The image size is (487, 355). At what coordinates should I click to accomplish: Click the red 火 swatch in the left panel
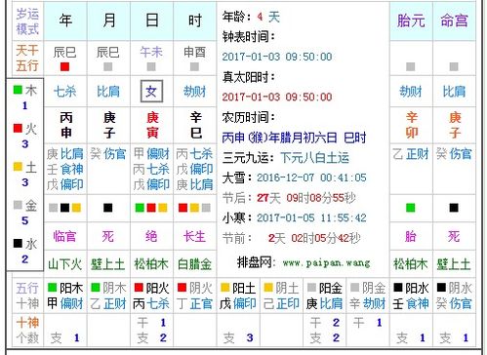click(18, 128)
